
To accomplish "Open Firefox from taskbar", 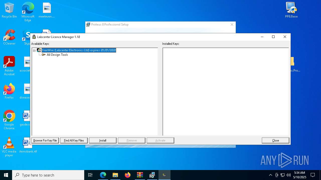I will pyautogui.click(x=128, y=175).
